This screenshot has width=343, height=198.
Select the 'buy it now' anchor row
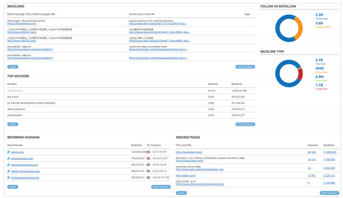[x=131, y=97]
